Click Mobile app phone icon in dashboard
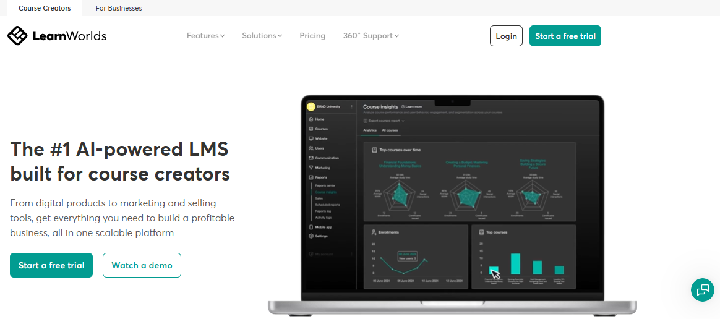Screen dimensions: 720x319 [x=311, y=228]
